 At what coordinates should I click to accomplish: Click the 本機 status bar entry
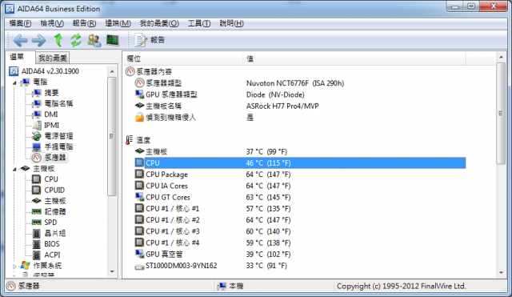click(230, 287)
